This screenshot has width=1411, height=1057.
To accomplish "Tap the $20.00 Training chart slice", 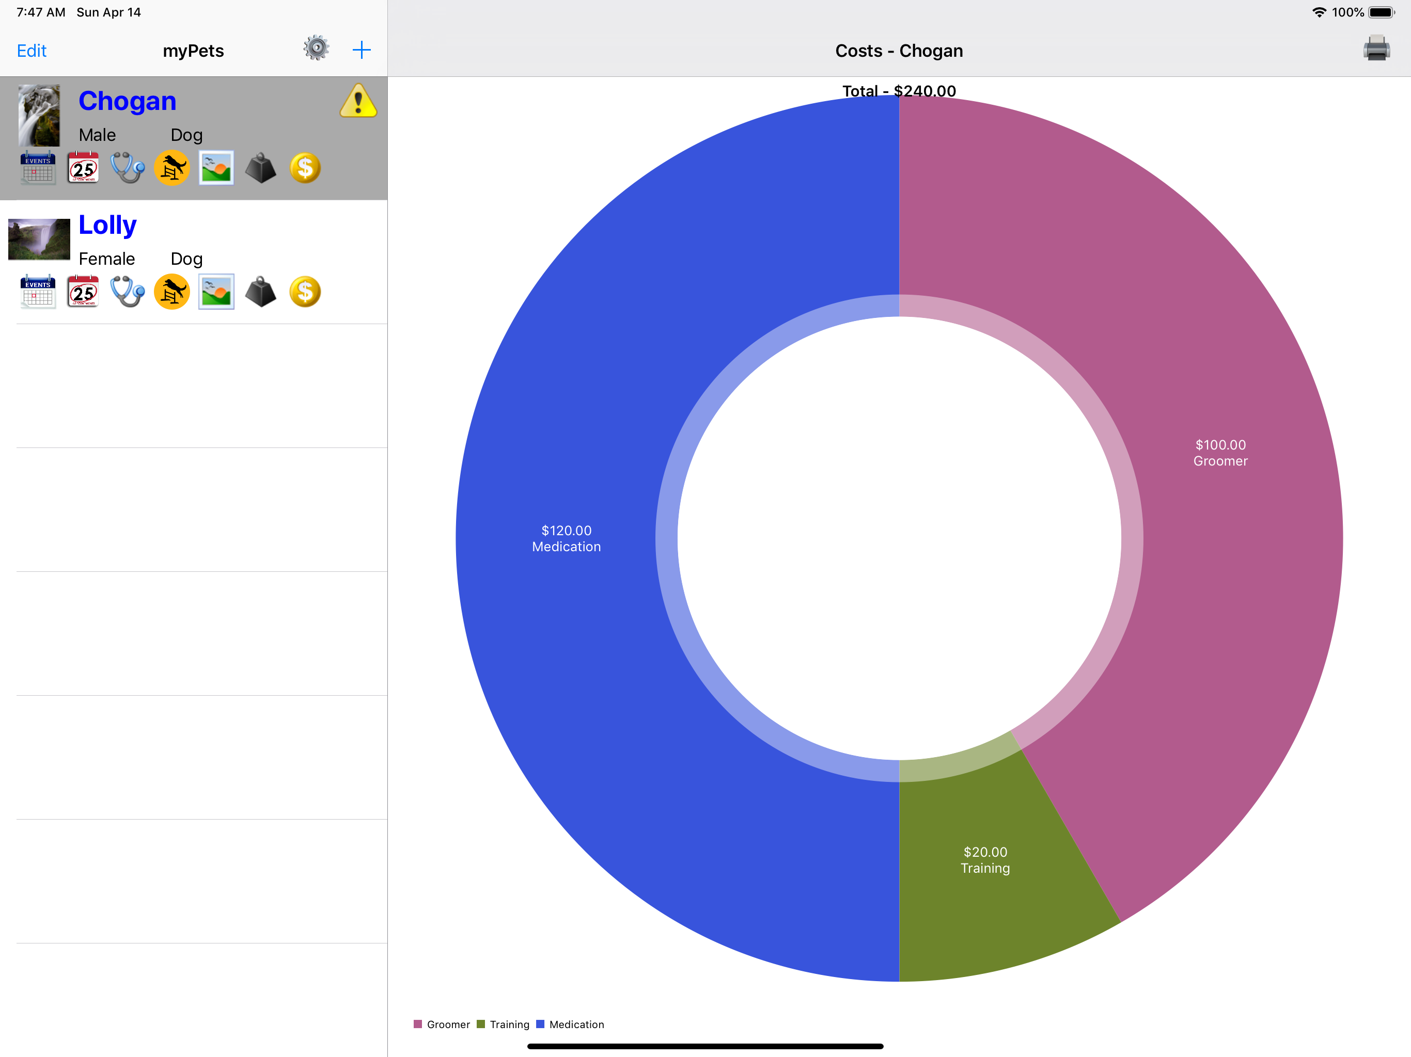I will coord(985,860).
